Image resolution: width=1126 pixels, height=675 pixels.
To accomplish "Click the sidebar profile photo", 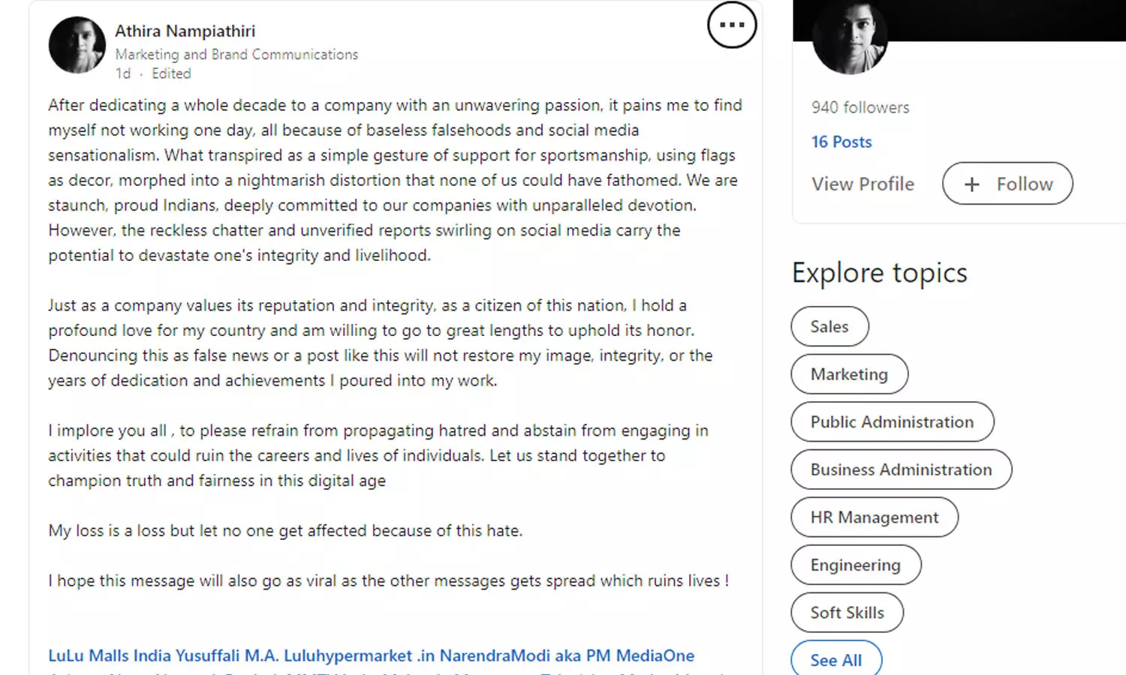I will pos(850,39).
